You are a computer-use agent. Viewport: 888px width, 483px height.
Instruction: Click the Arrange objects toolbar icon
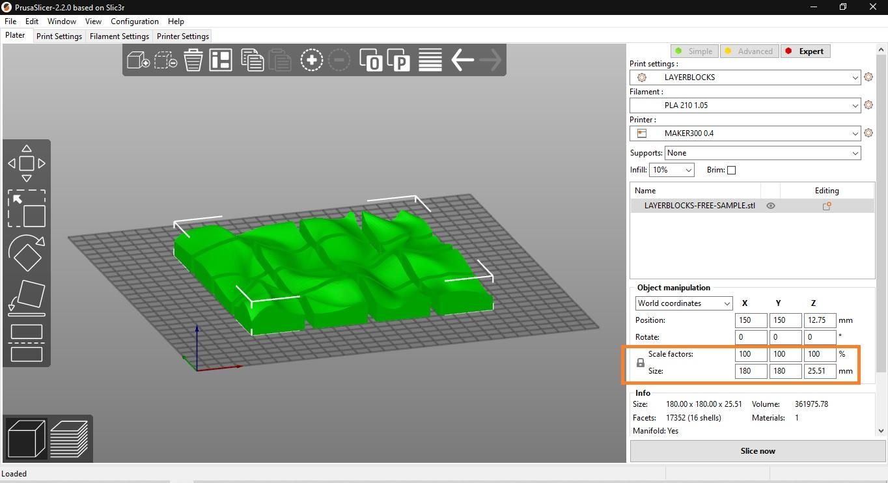click(x=221, y=61)
